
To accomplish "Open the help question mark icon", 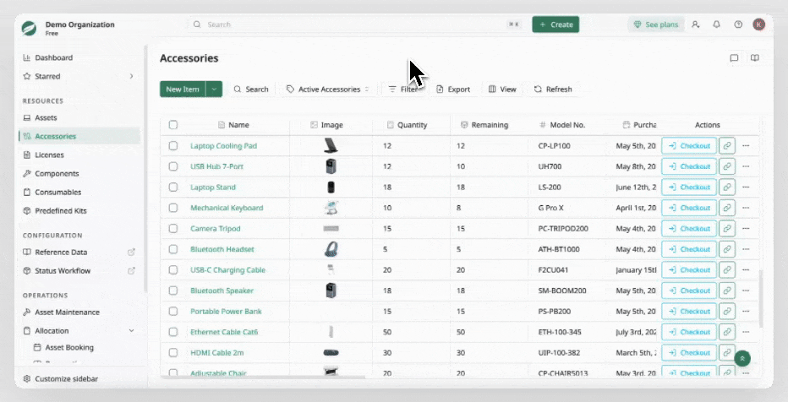I will pyautogui.click(x=738, y=24).
